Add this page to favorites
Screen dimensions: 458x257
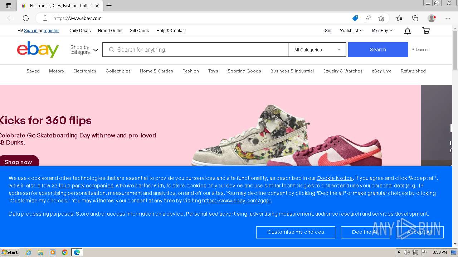(381, 18)
